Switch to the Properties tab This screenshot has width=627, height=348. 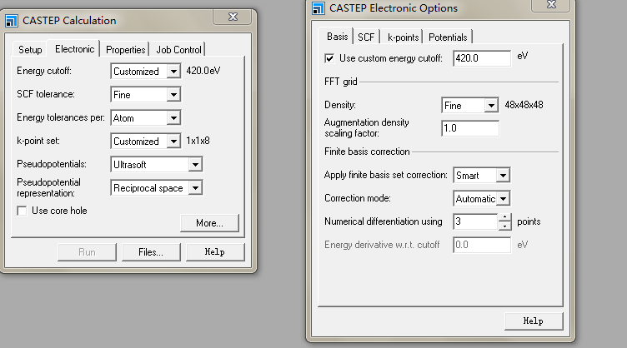click(126, 50)
